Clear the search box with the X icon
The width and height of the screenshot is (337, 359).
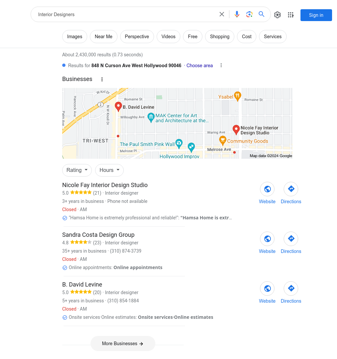coord(222,14)
